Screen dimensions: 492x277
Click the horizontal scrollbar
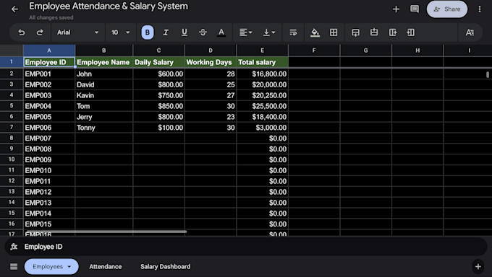click(x=106, y=232)
